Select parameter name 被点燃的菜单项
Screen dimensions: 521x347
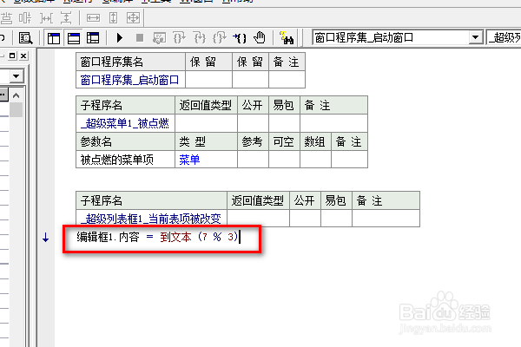(x=125, y=160)
